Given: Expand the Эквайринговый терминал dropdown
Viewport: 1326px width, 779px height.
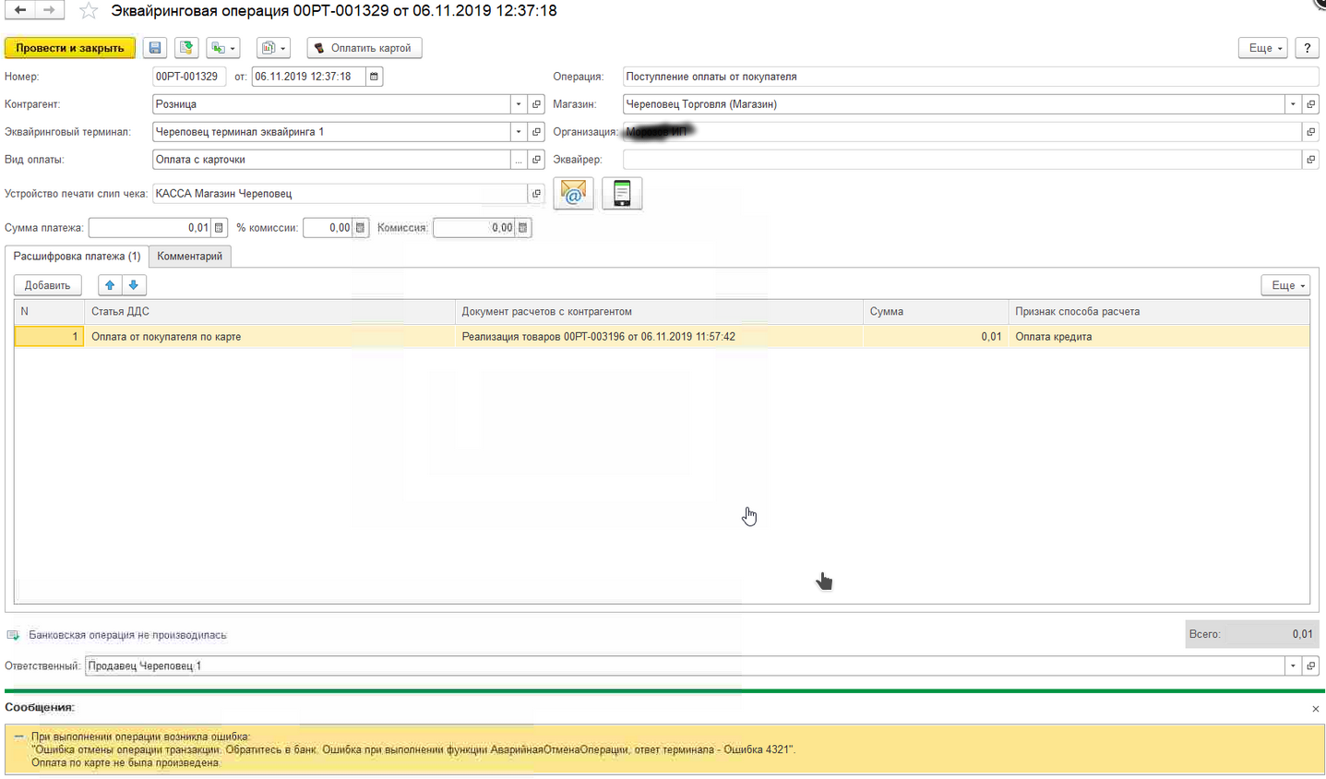Looking at the screenshot, I should point(519,132).
